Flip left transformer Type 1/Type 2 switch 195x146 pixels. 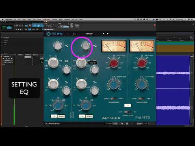[x=114, y=99]
